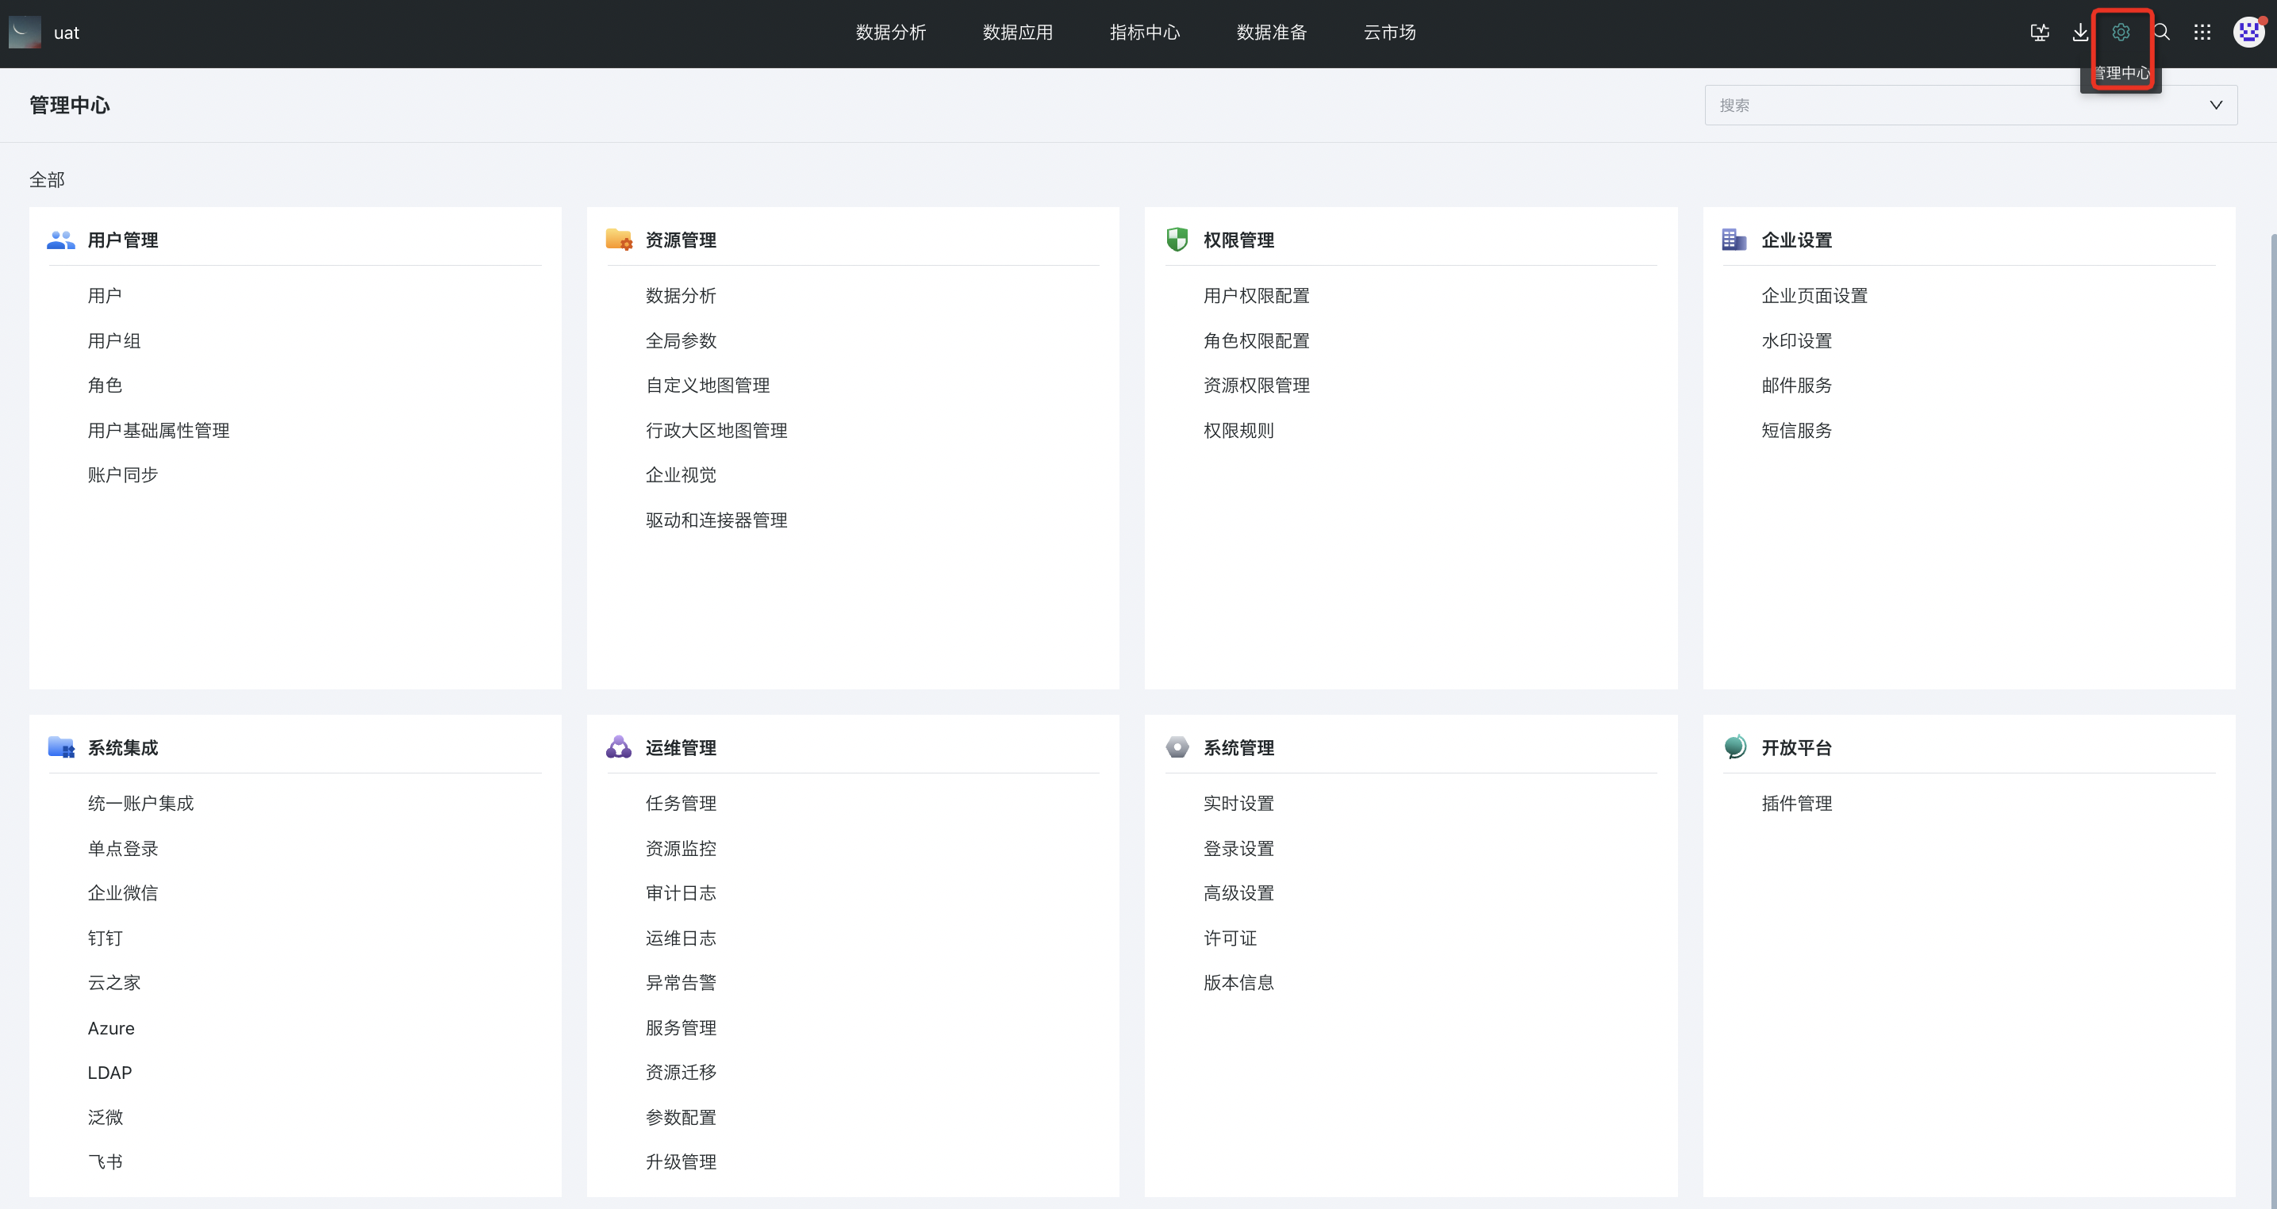This screenshot has width=2277, height=1209.
Task: Click the 管理中心 gear icon
Action: [2121, 33]
